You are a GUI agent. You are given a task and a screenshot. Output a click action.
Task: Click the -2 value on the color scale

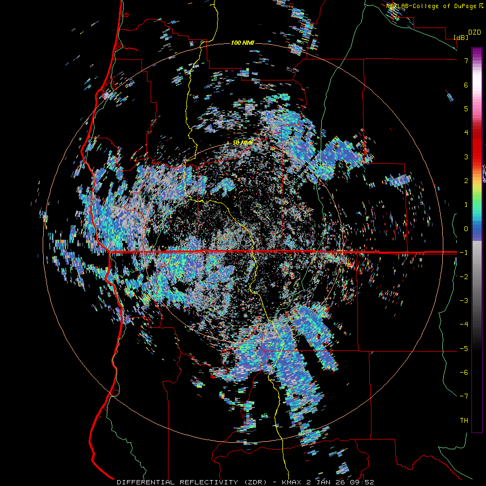coord(464,277)
